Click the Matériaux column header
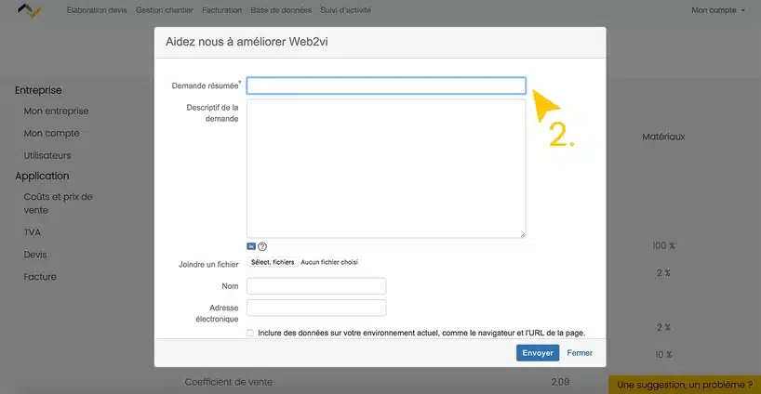The width and height of the screenshot is (761, 394). (x=663, y=138)
